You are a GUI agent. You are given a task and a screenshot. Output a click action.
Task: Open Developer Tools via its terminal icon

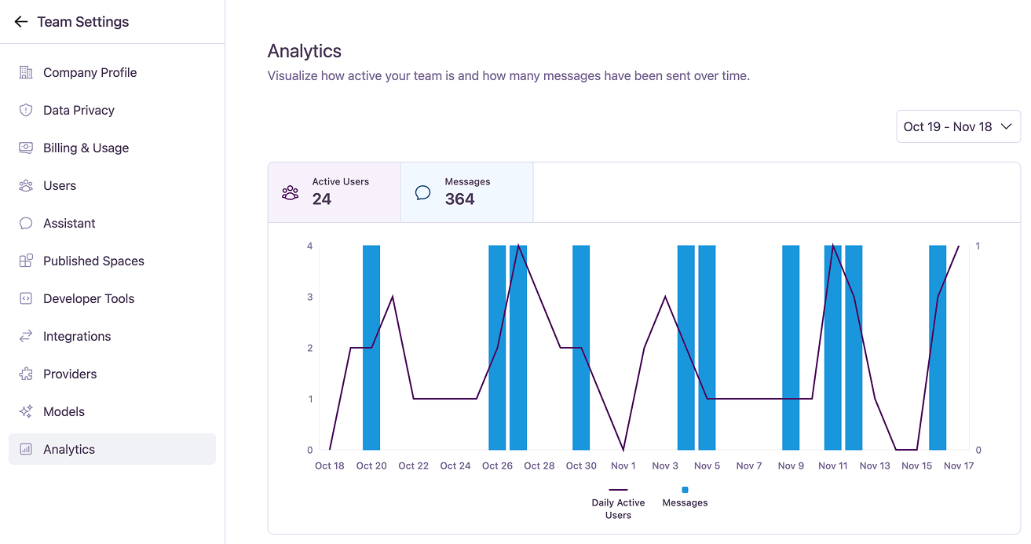point(25,298)
